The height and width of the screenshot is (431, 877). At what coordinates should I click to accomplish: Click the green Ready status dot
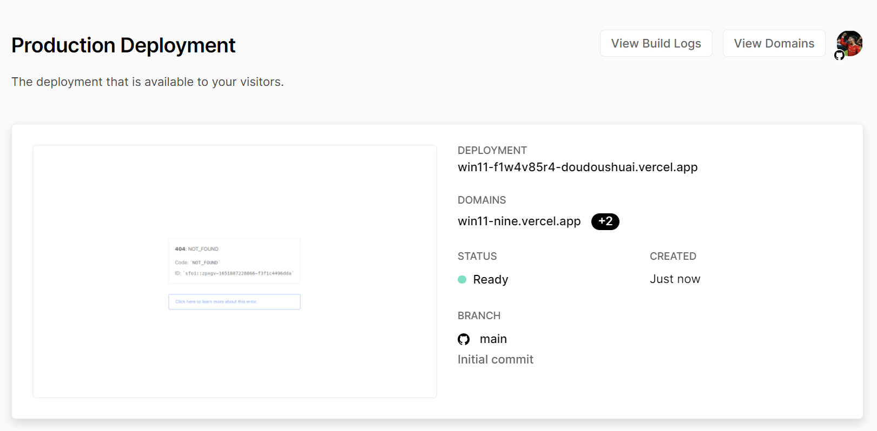462,279
